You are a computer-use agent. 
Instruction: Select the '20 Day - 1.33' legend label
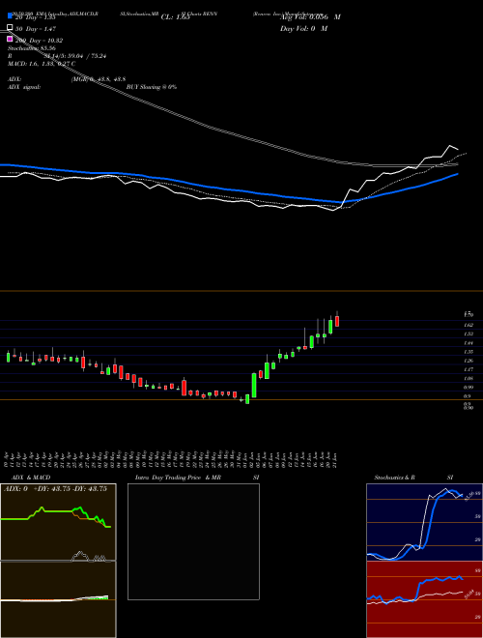(36, 17)
